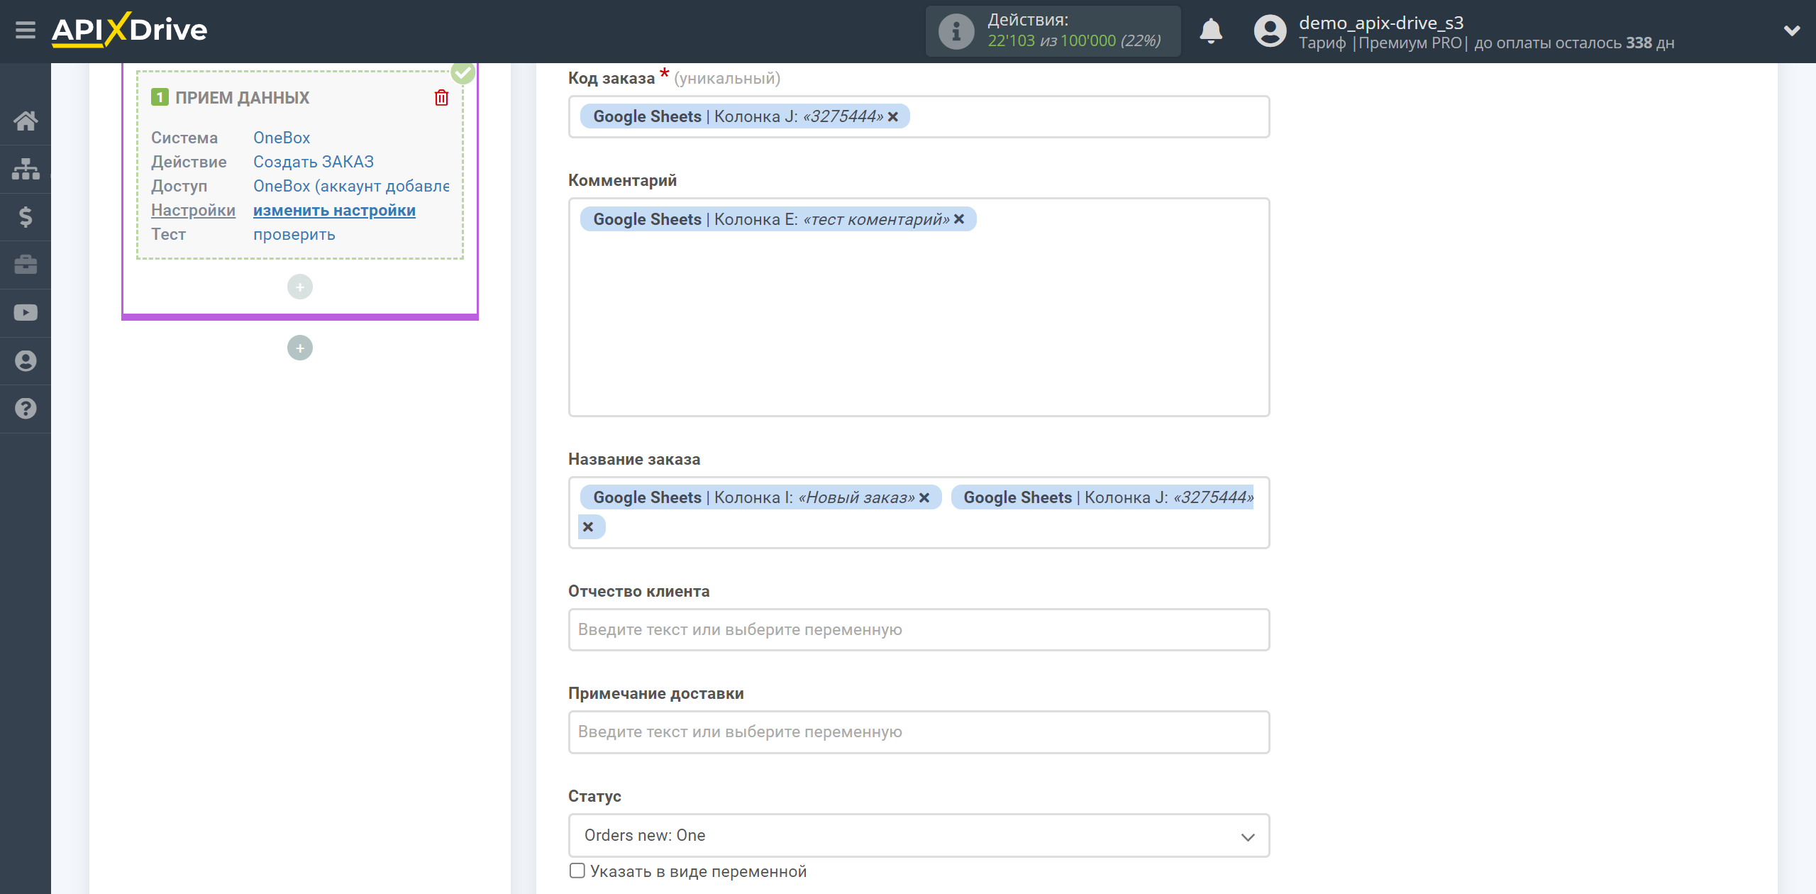Image resolution: width=1816 pixels, height=894 pixels.
Task: Open briefcase icon in sidebar
Action: [x=26, y=265]
